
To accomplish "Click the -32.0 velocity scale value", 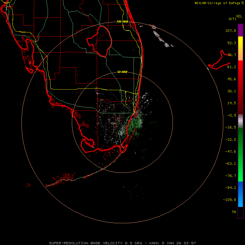I will coord(231,140).
